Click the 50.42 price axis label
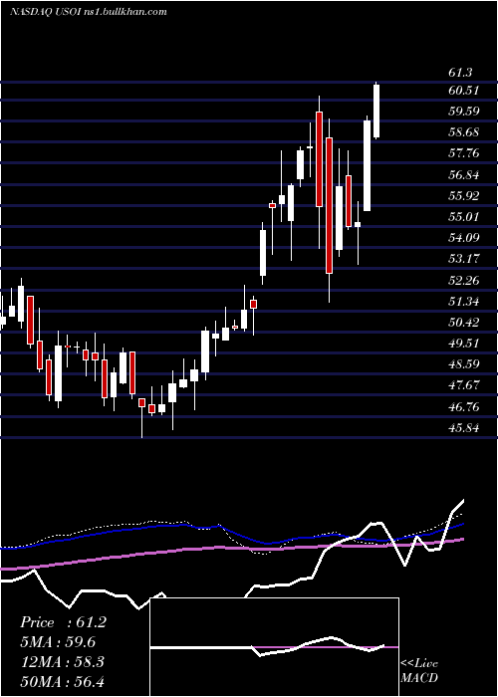The width and height of the screenshot is (498, 697). [464, 322]
